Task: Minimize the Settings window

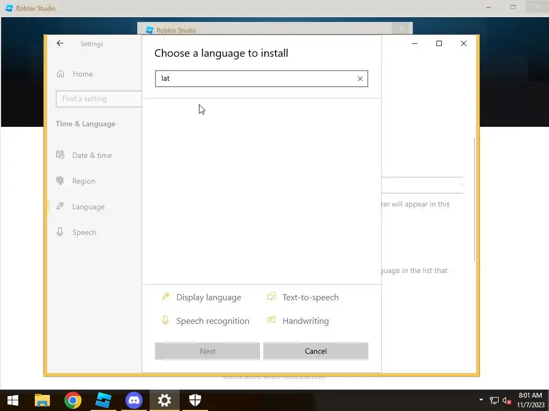Action: 414,43
